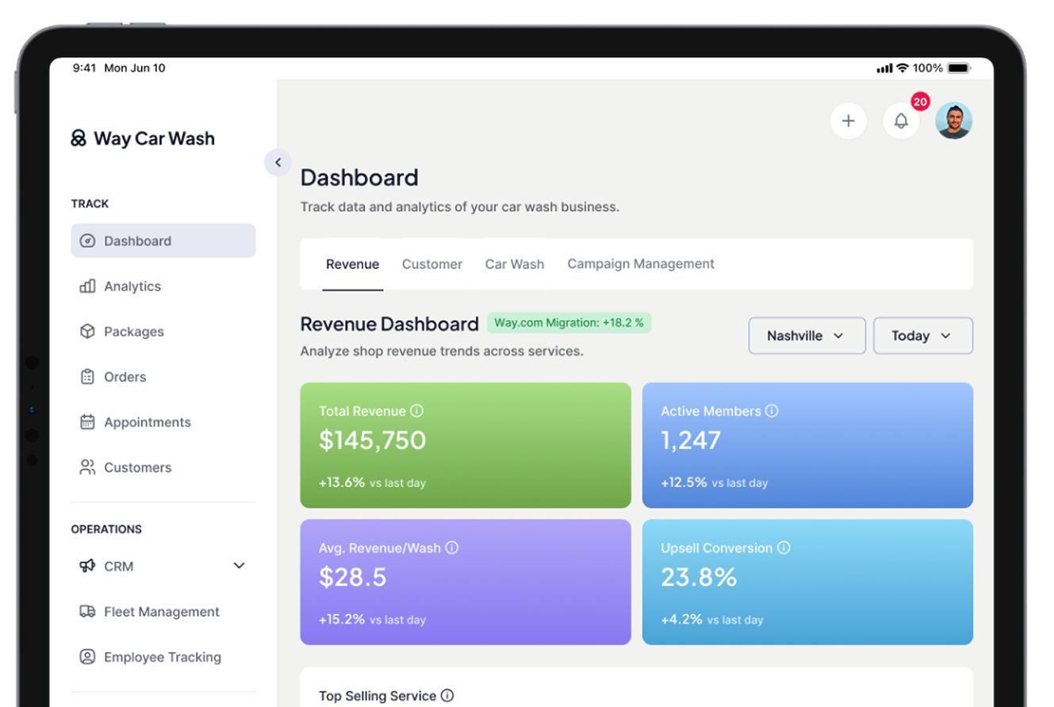The width and height of the screenshot is (1054, 707).
Task: Open the Today date range dropdown
Action: tap(923, 336)
